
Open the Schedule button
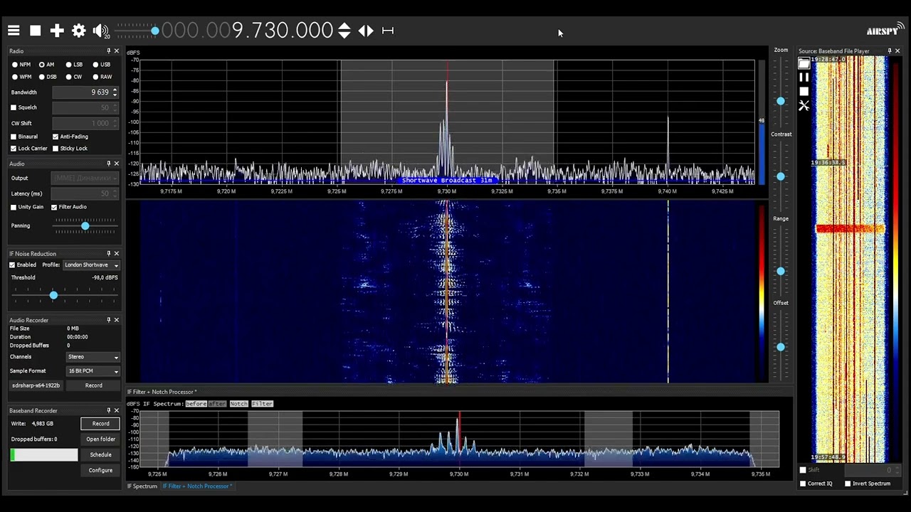[100, 455]
